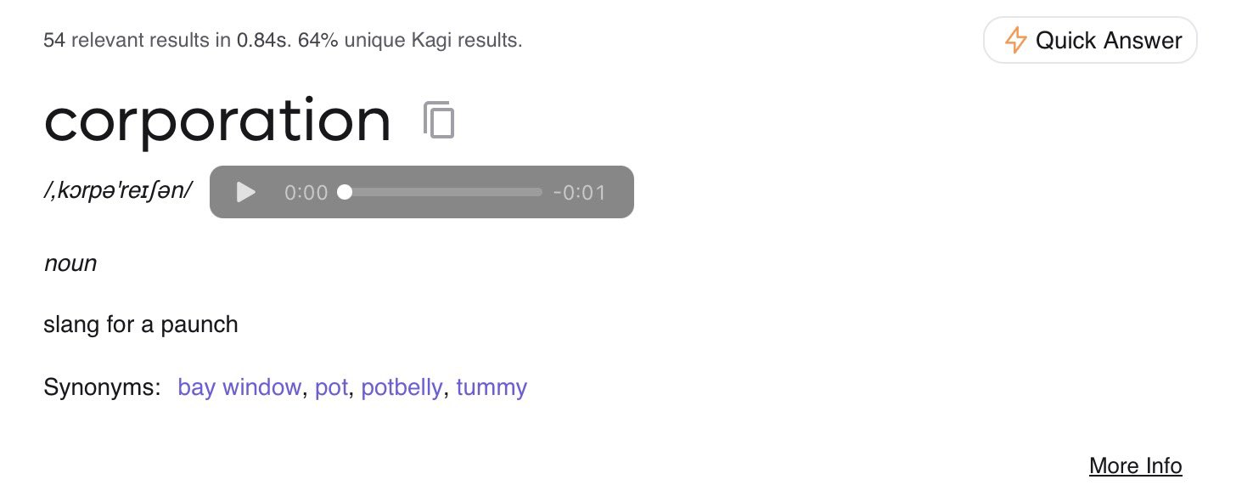
Task: Click the white audio slider knob
Action: pos(345,192)
